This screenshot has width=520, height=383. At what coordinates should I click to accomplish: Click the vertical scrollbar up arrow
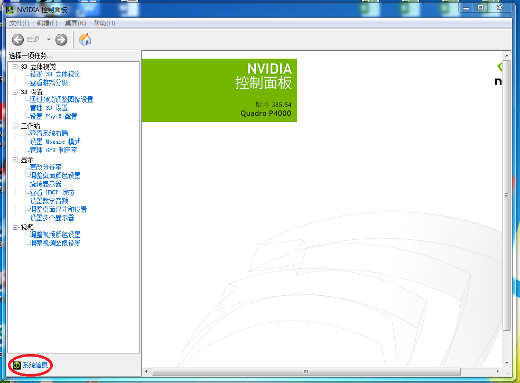click(x=506, y=55)
